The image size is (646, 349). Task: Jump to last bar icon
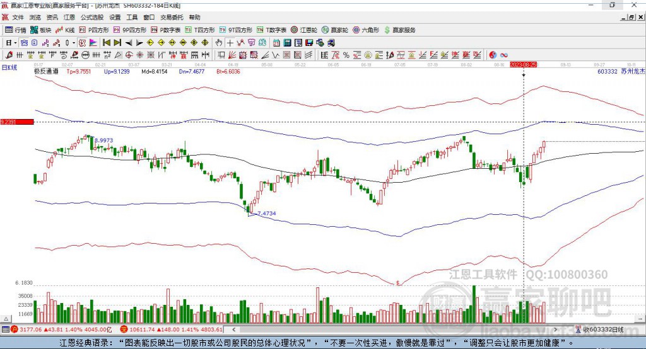pyautogui.click(x=117, y=43)
